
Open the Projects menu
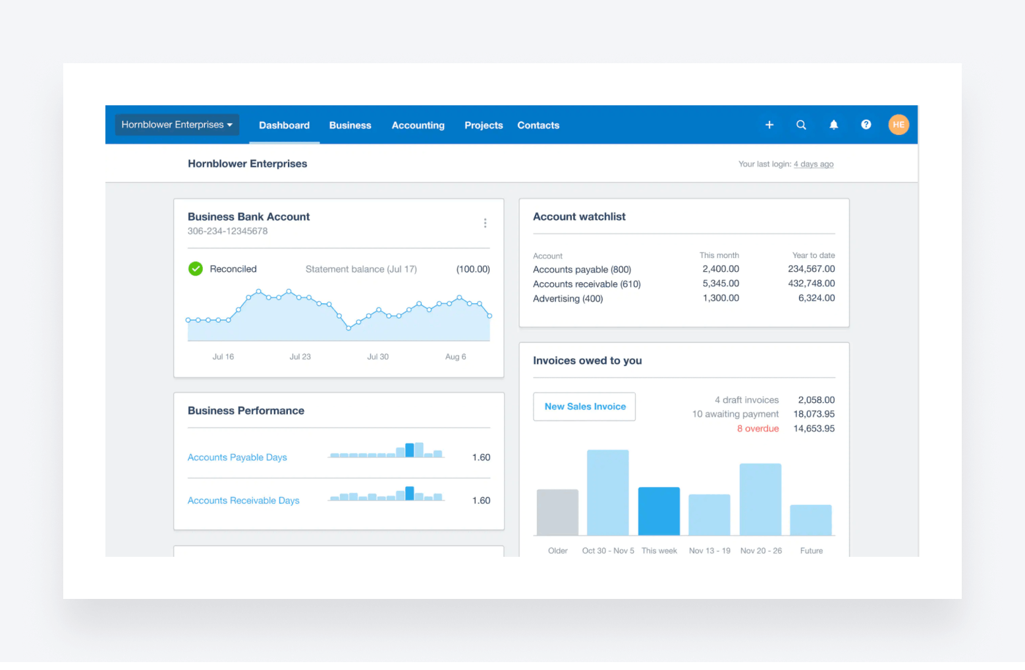point(484,125)
